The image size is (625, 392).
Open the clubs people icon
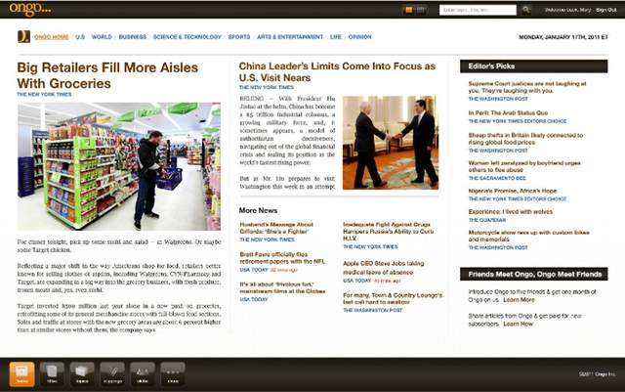[x=143, y=374]
